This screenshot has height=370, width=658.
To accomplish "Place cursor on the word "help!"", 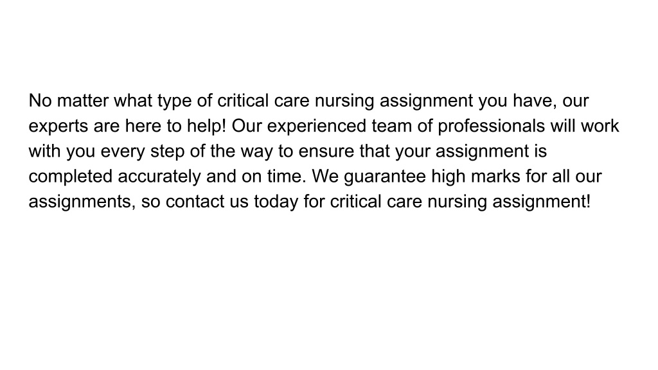I will [206, 127].
